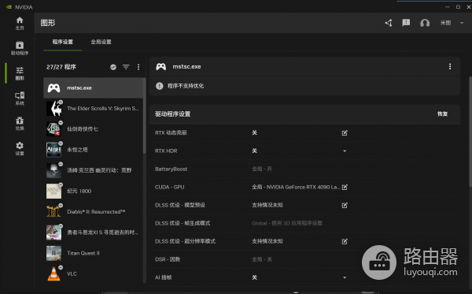Click the program list scrollbar

click(x=145, y=116)
